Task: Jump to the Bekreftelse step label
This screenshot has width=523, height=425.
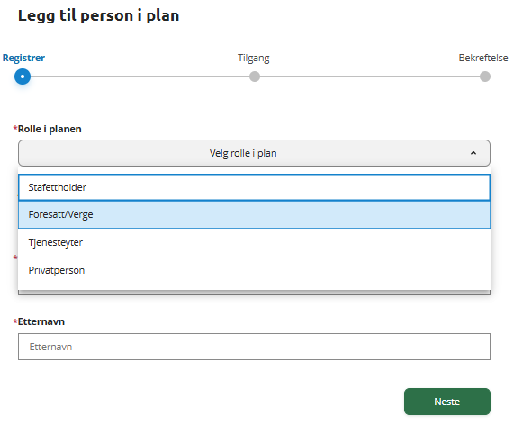Action: pos(483,58)
